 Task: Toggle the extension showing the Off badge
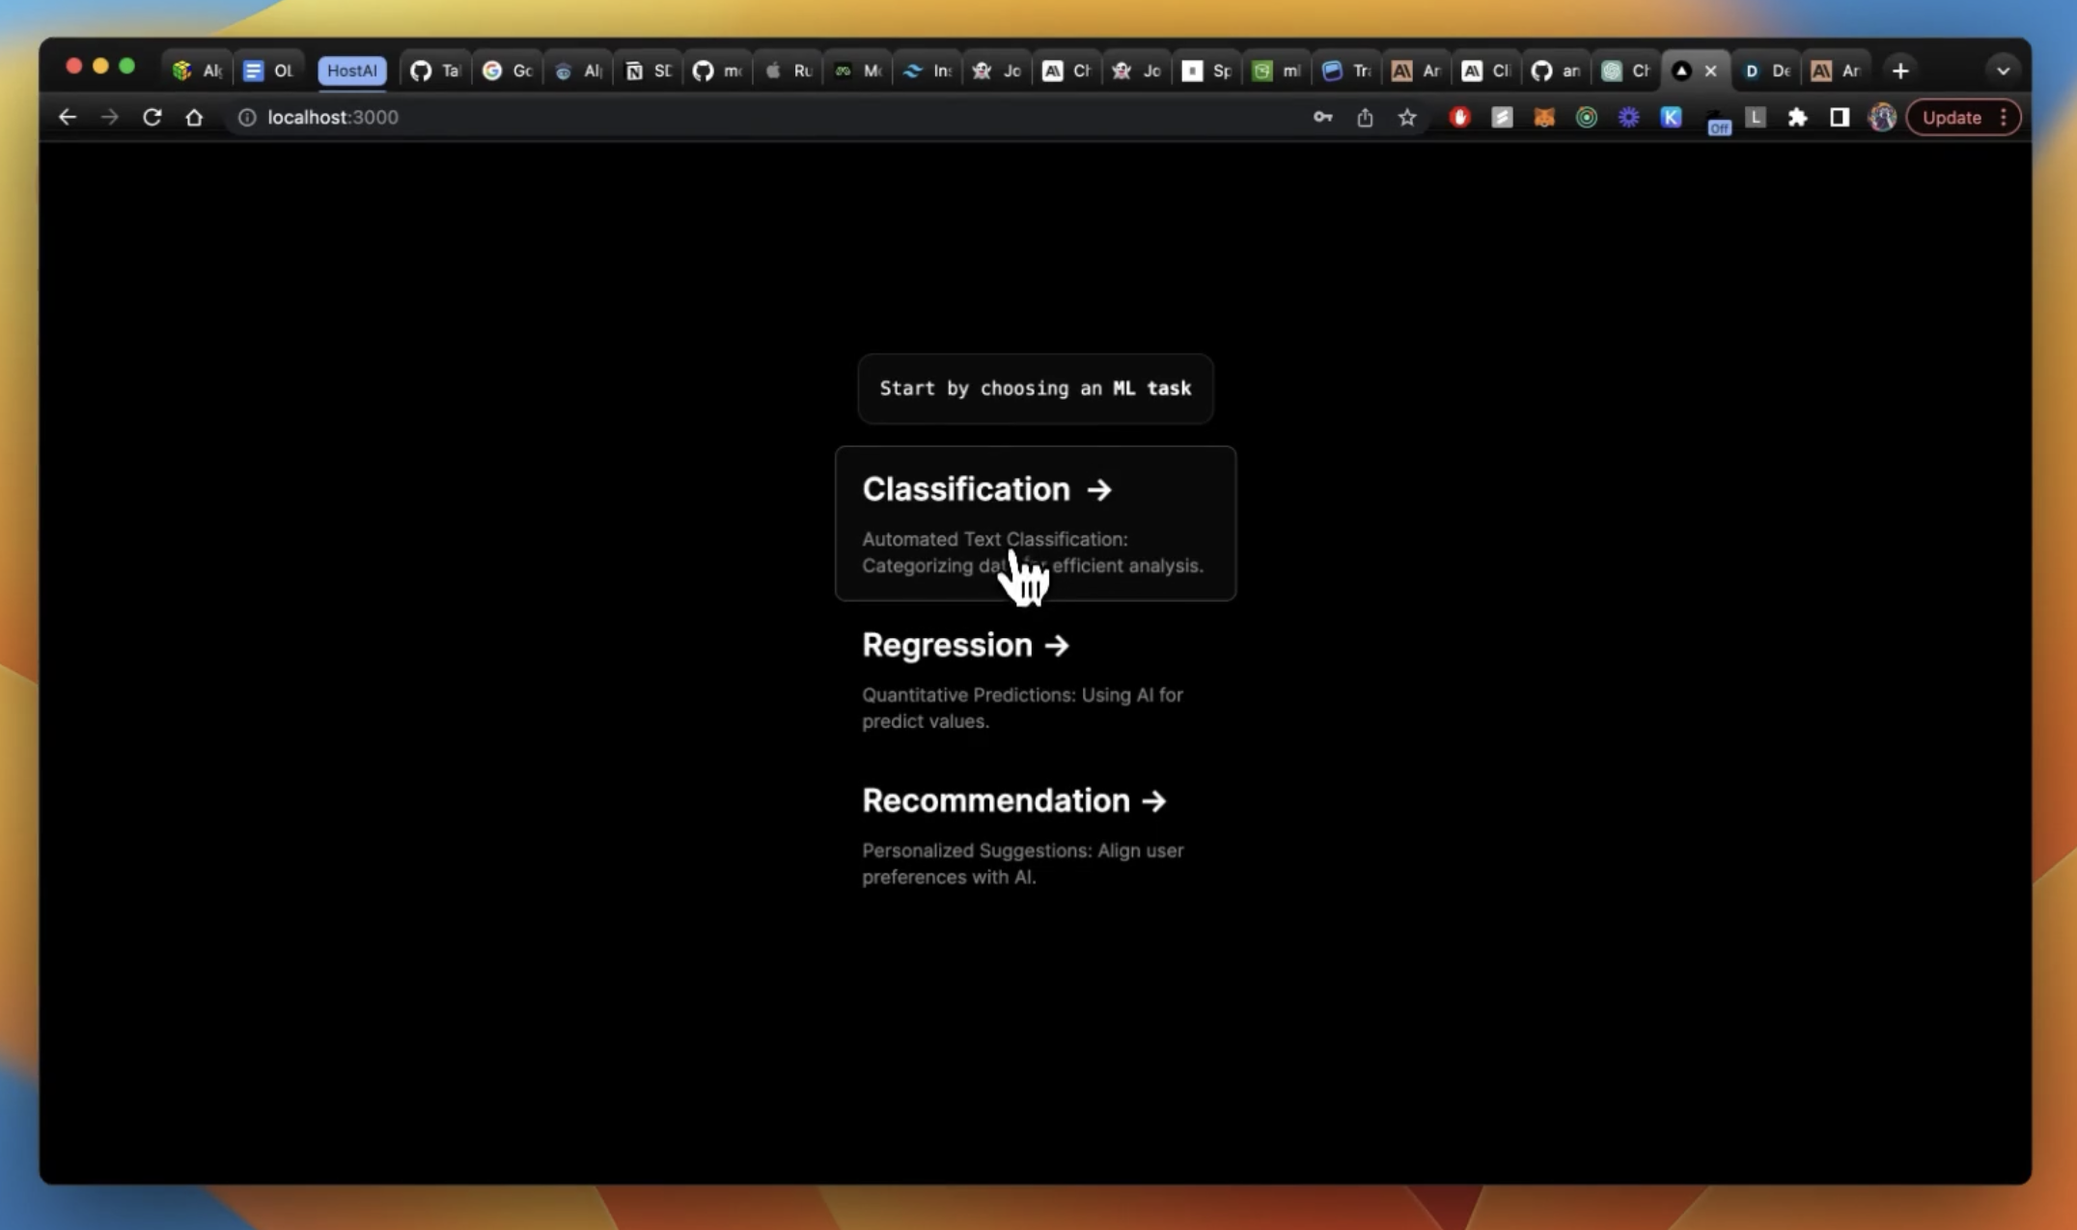click(1717, 122)
